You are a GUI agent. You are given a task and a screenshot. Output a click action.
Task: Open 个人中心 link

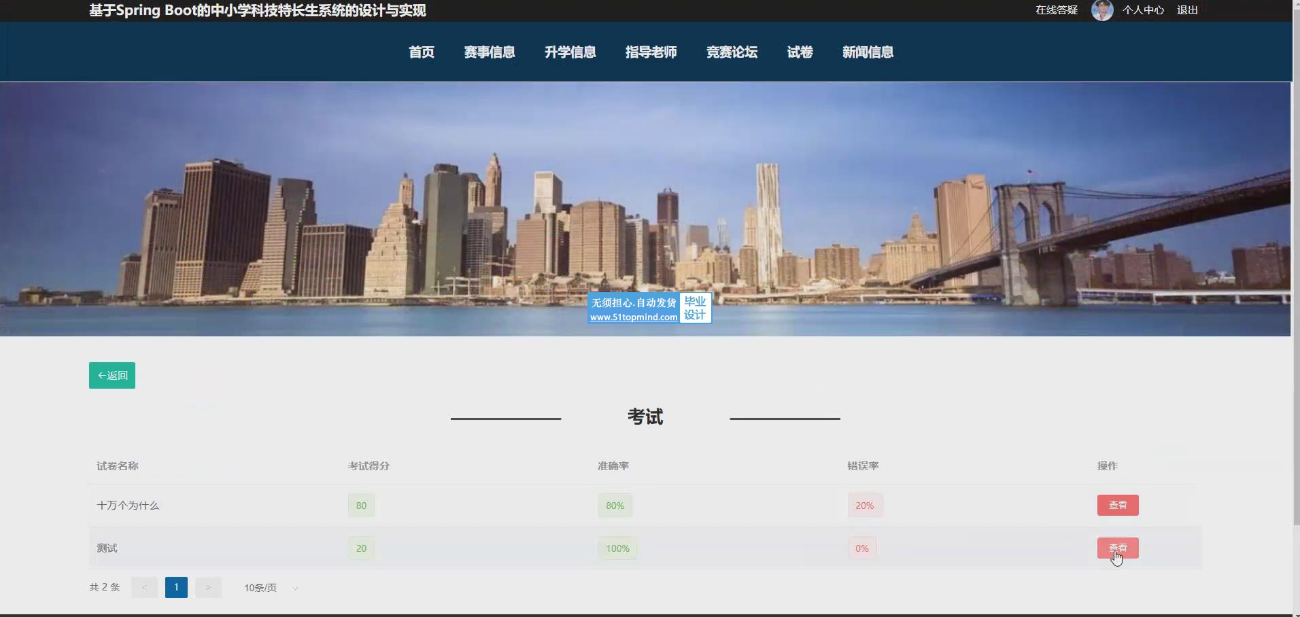[x=1143, y=10]
